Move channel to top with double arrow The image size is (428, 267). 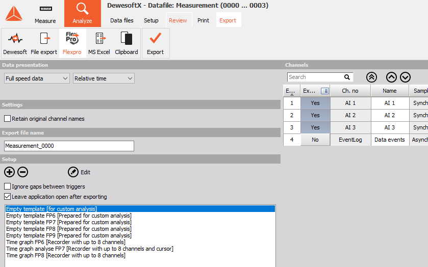click(371, 77)
